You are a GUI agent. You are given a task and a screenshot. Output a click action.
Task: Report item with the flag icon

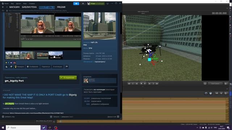point(67,66)
